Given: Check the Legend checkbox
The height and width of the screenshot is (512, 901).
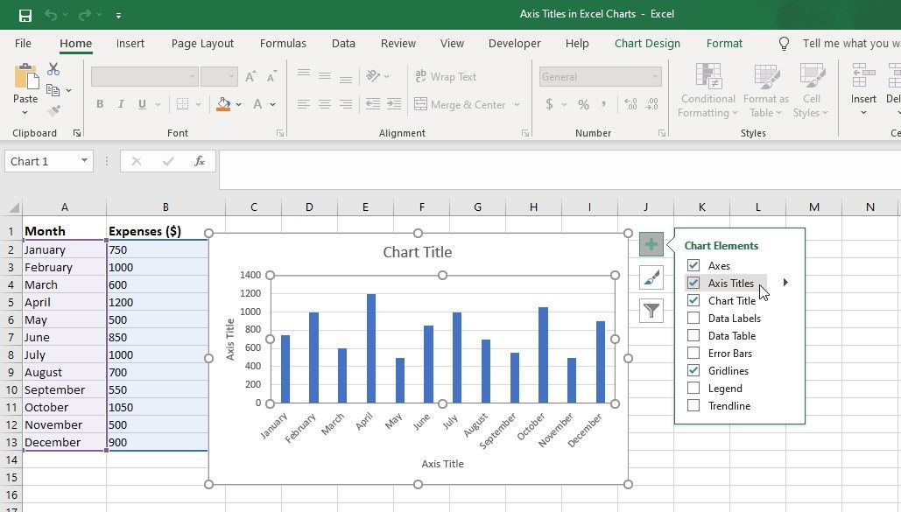Looking at the screenshot, I should pos(693,389).
